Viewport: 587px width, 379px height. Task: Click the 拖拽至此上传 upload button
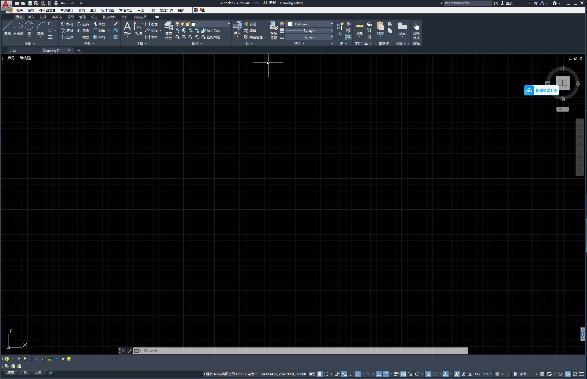tap(541, 90)
